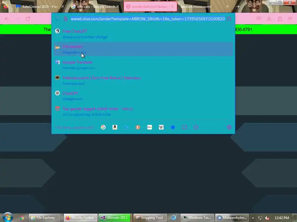Open itch.io skibidi-toilet games suggestion
Viewport: 297px width, 222px height.
pyautogui.click(x=143, y=111)
